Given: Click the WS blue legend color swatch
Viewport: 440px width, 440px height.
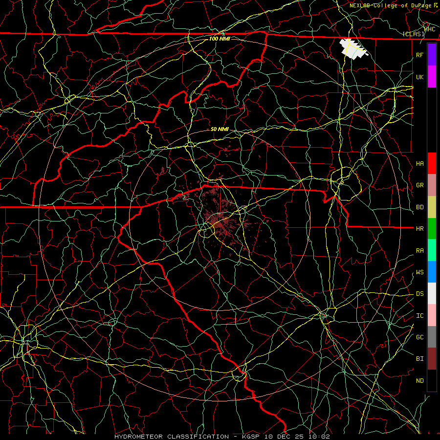Looking at the screenshot, I should [x=432, y=272].
